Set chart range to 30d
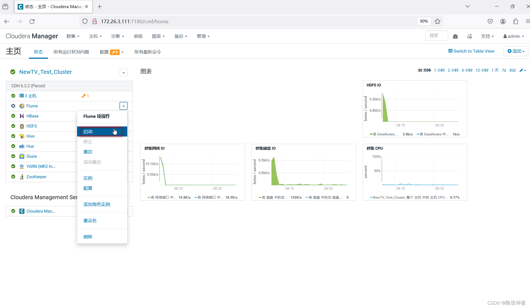The height and width of the screenshot is (308, 530). coord(512,70)
